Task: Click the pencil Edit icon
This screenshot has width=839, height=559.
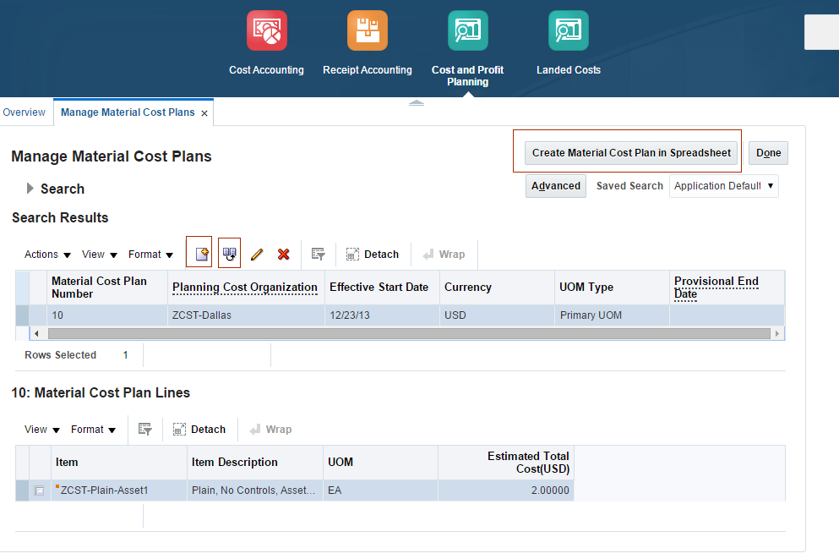Action: pyautogui.click(x=257, y=255)
